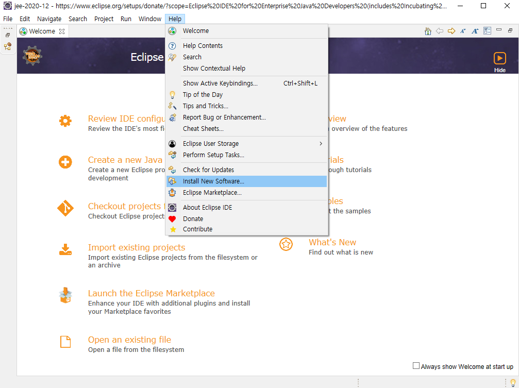Image resolution: width=519 pixels, height=388 pixels.
Task: Select Show Active Keybindings entry
Action: pos(246,83)
